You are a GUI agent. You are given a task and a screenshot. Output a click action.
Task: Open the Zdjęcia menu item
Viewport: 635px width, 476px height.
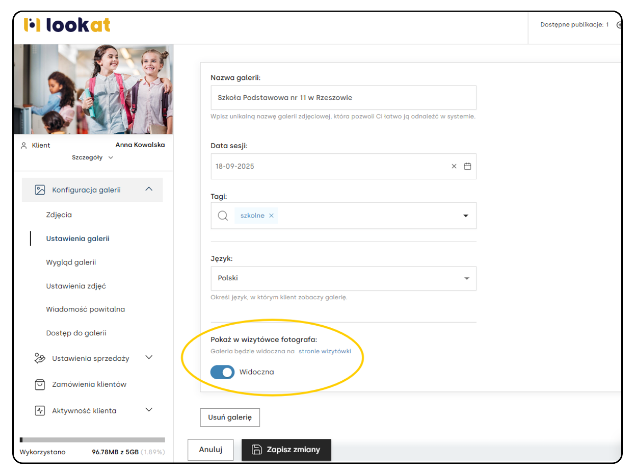tap(59, 215)
